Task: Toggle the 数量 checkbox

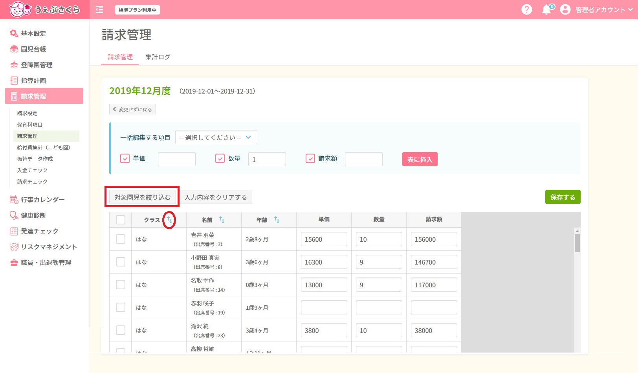Action: tap(220, 158)
